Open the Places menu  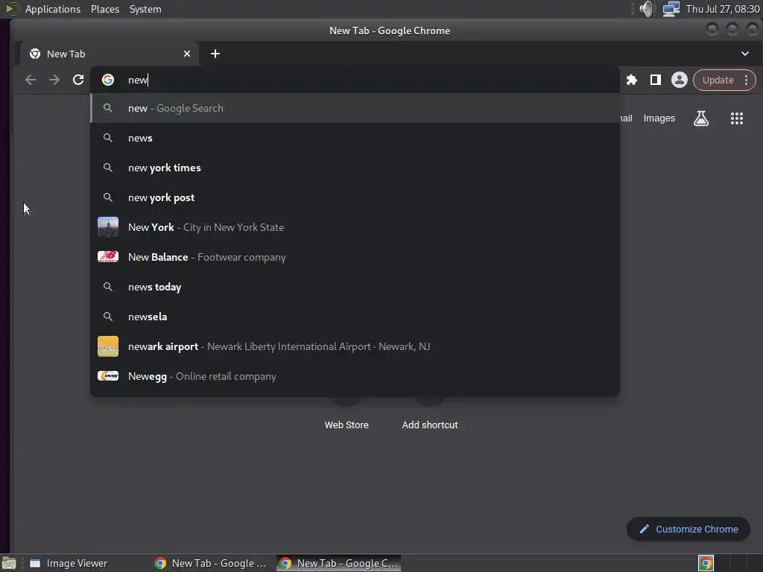105,9
